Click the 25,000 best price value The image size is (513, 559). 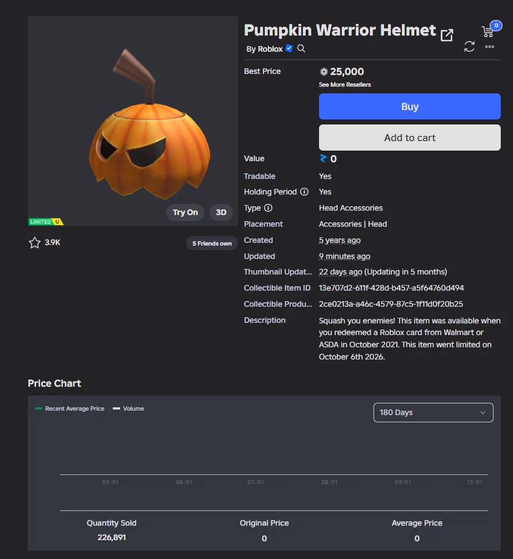tap(347, 72)
